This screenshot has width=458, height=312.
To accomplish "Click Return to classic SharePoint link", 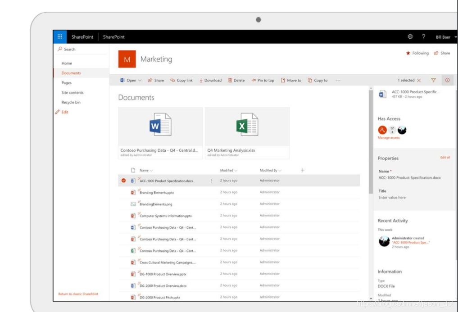I will tap(78, 294).
